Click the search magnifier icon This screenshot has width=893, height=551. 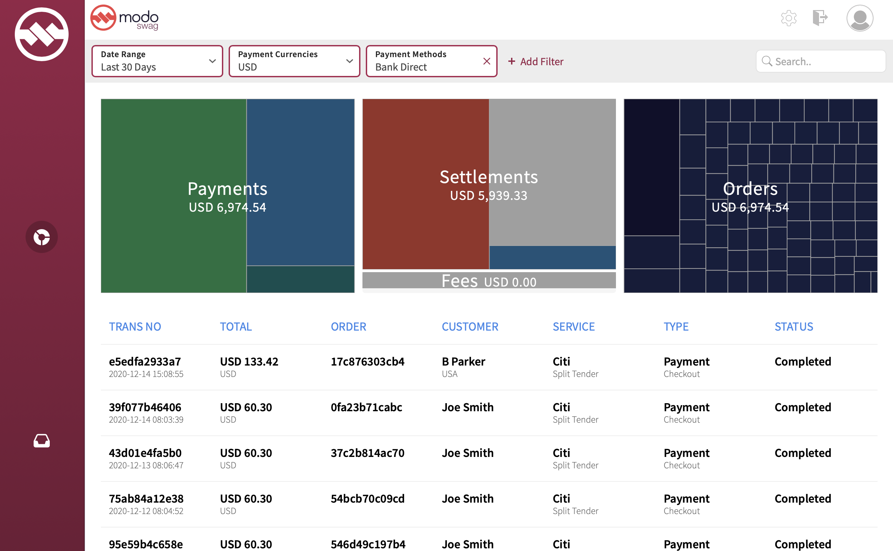coord(767,61)
